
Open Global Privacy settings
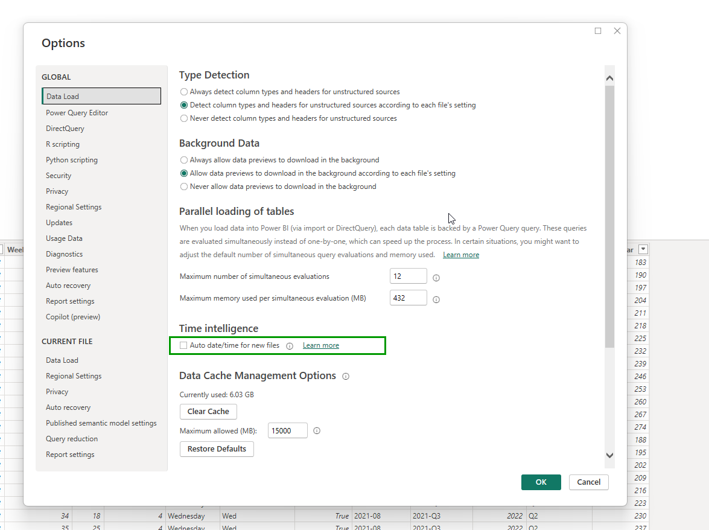click(57, 191)
